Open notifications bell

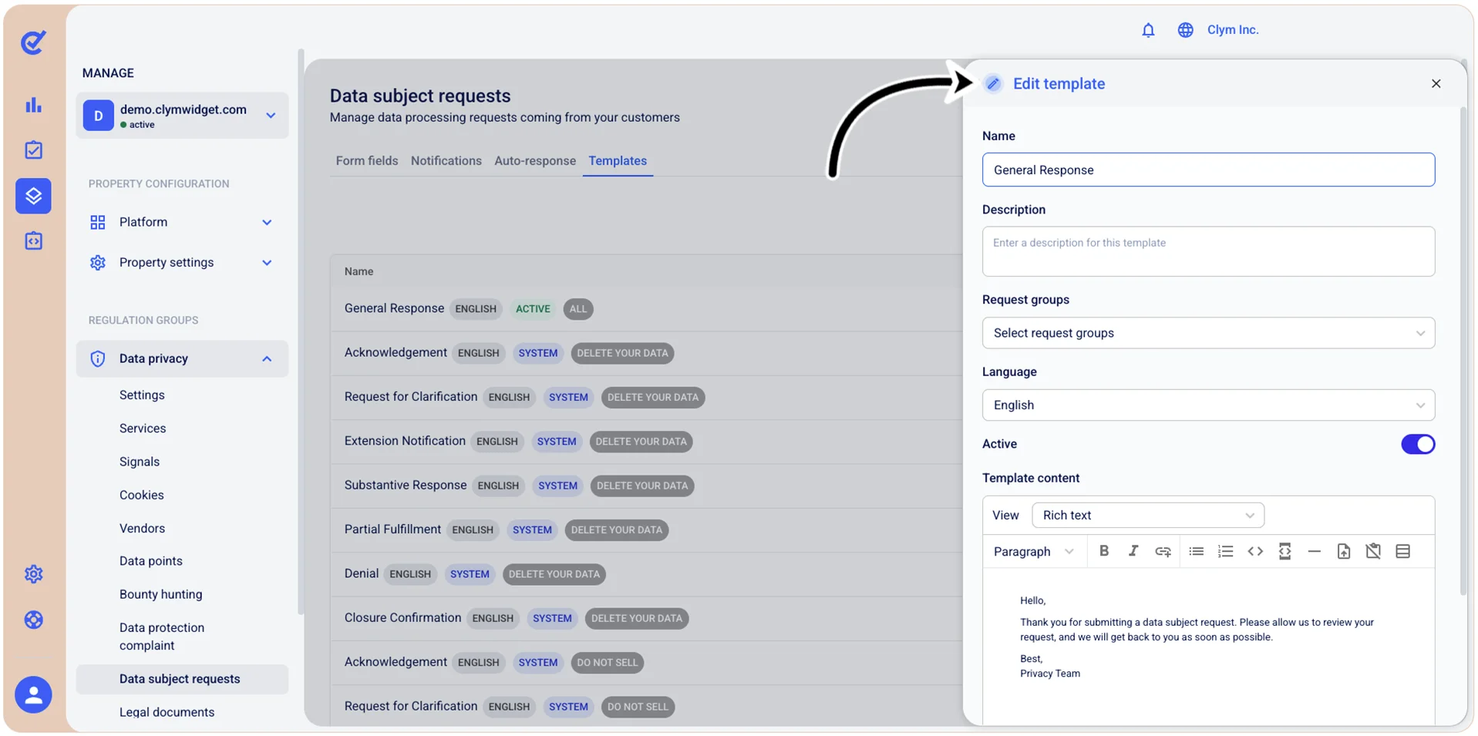pyautogui.click(x=1148, y=30)
